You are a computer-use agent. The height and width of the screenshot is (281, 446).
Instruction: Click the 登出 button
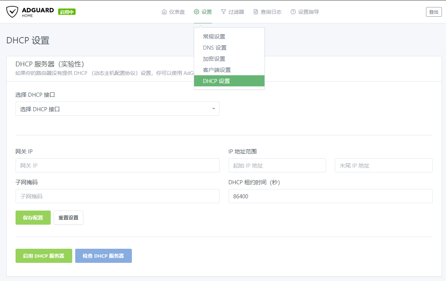coord(433,11)
